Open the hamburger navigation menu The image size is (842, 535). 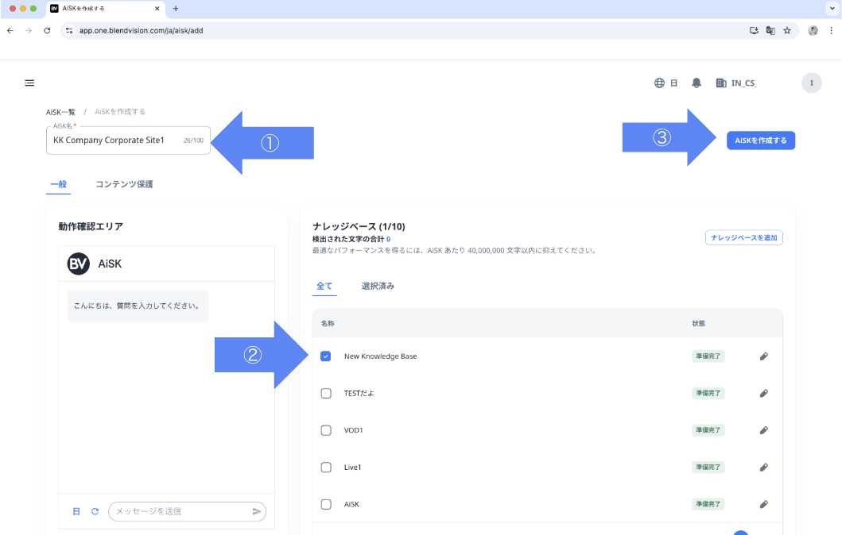click(x=29, y=83)
